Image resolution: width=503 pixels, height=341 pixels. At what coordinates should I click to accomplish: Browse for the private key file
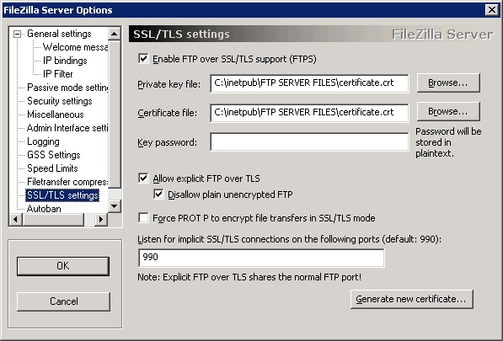click(x=448, y=83)
